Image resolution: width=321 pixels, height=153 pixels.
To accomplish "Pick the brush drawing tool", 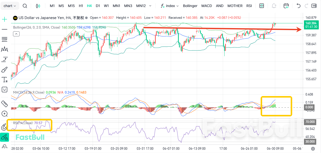I will (5, 69).
